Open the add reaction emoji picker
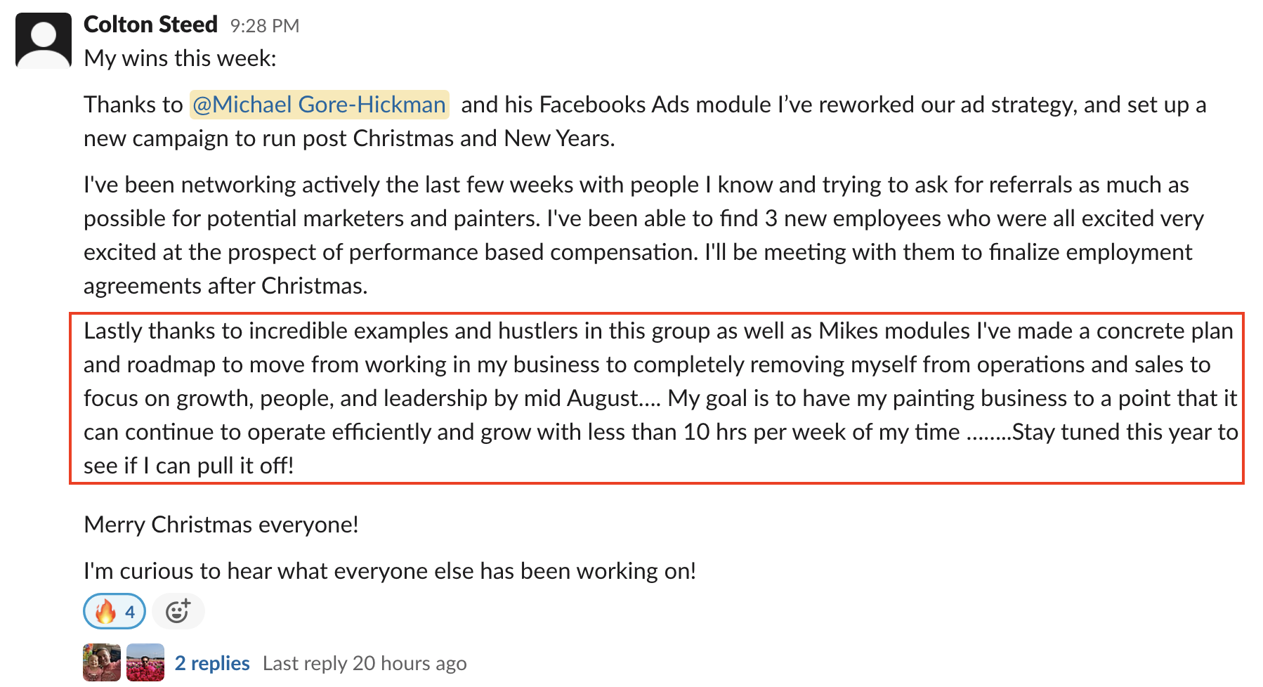Viewport: 1263px width, 687px height. [178, 611]
